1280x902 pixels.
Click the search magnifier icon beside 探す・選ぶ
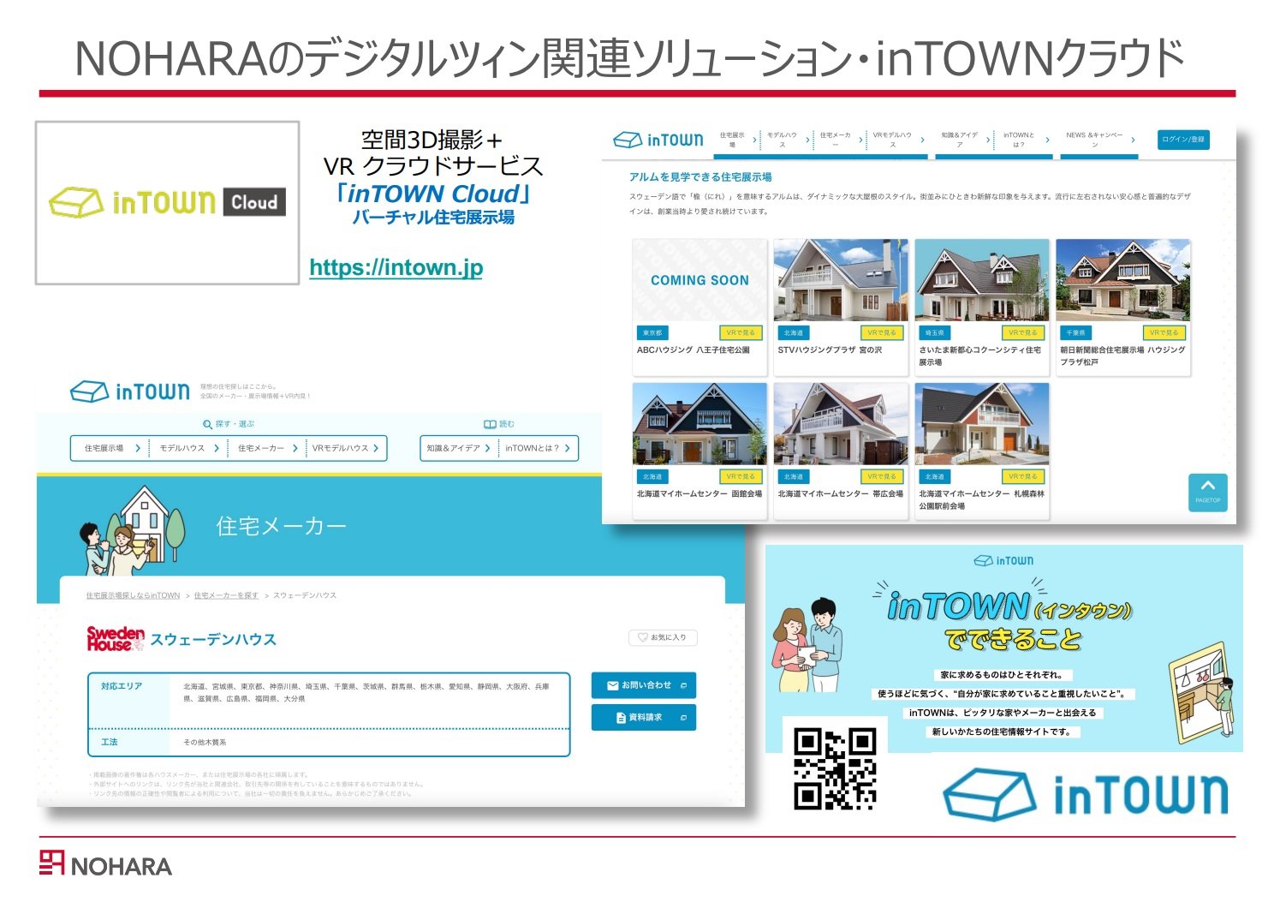pyautogui.click(x=207, y=424)
